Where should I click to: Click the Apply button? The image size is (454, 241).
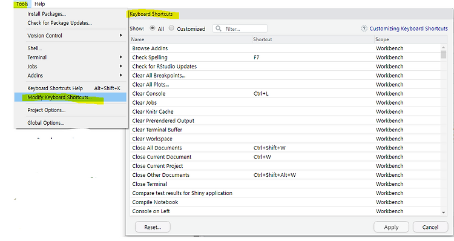pos(391,227)
